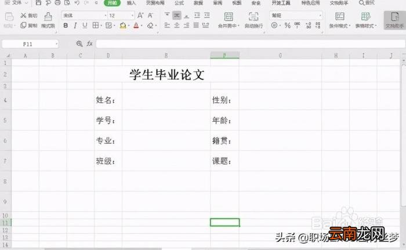Select column G header
This screenshot has height=250, width=406.
point(280,55)
